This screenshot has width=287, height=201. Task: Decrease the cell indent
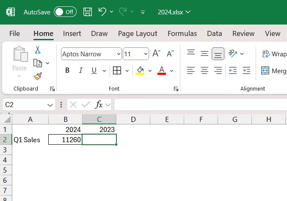click(x=233, y=70)
